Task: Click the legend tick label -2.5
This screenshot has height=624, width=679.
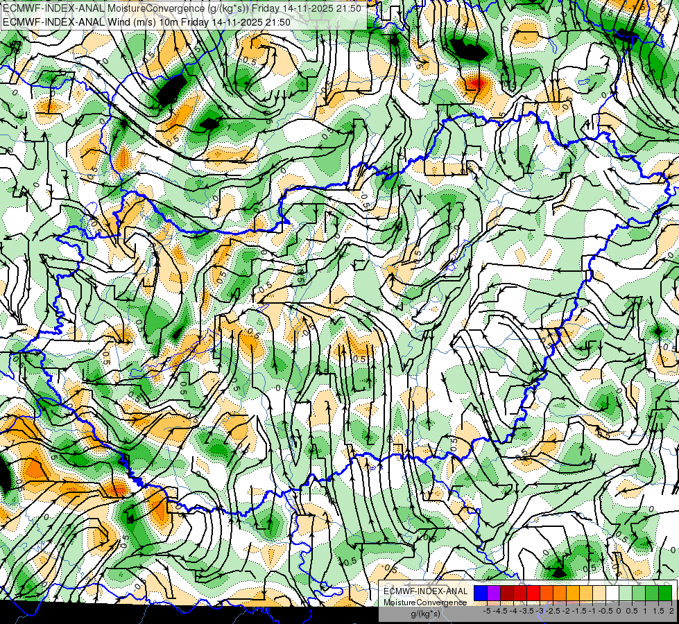Action: 553,611
